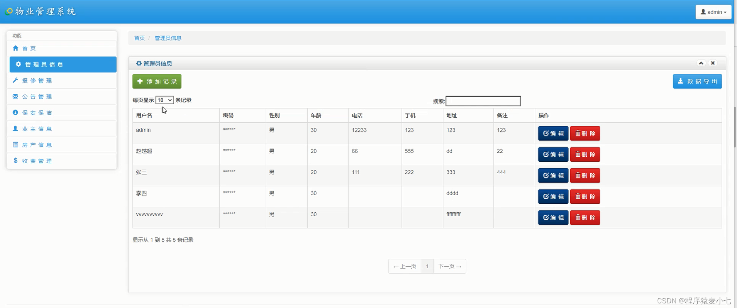The image size is (737, 308).
Task: Click the page vertical scrollbar thumb
Action: 735,127
